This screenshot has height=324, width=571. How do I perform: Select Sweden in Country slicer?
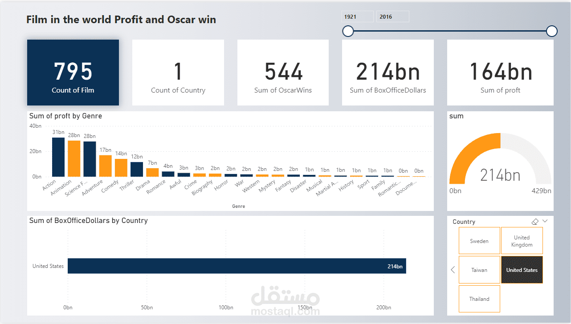pyautogui.click(x=479, y=241)
